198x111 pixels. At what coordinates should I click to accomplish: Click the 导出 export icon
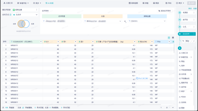pyautogui.click(x=168, y=3)
